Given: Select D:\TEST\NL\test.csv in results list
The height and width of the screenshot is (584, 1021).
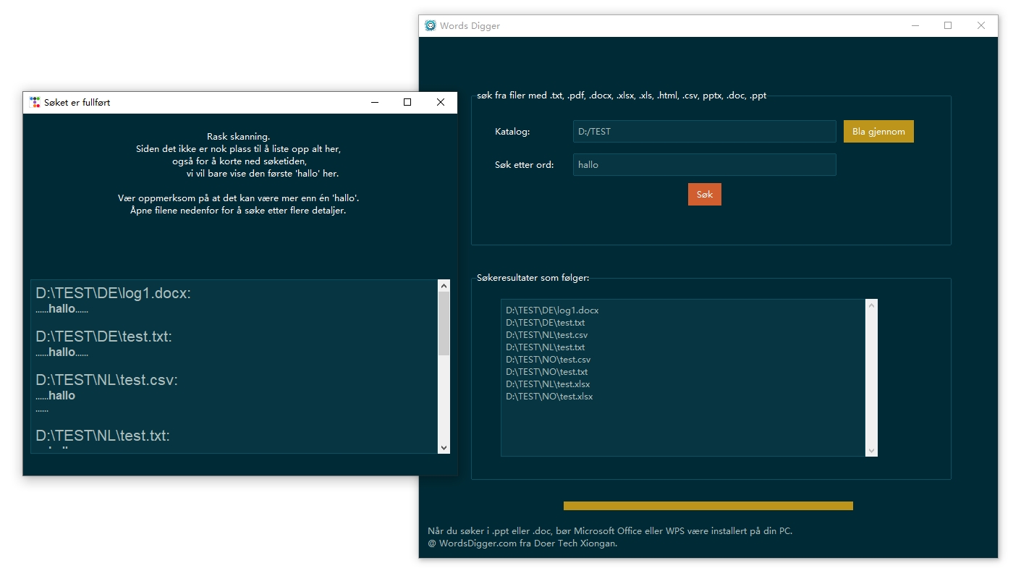Looking at the screenshot, I should [547, 335].
